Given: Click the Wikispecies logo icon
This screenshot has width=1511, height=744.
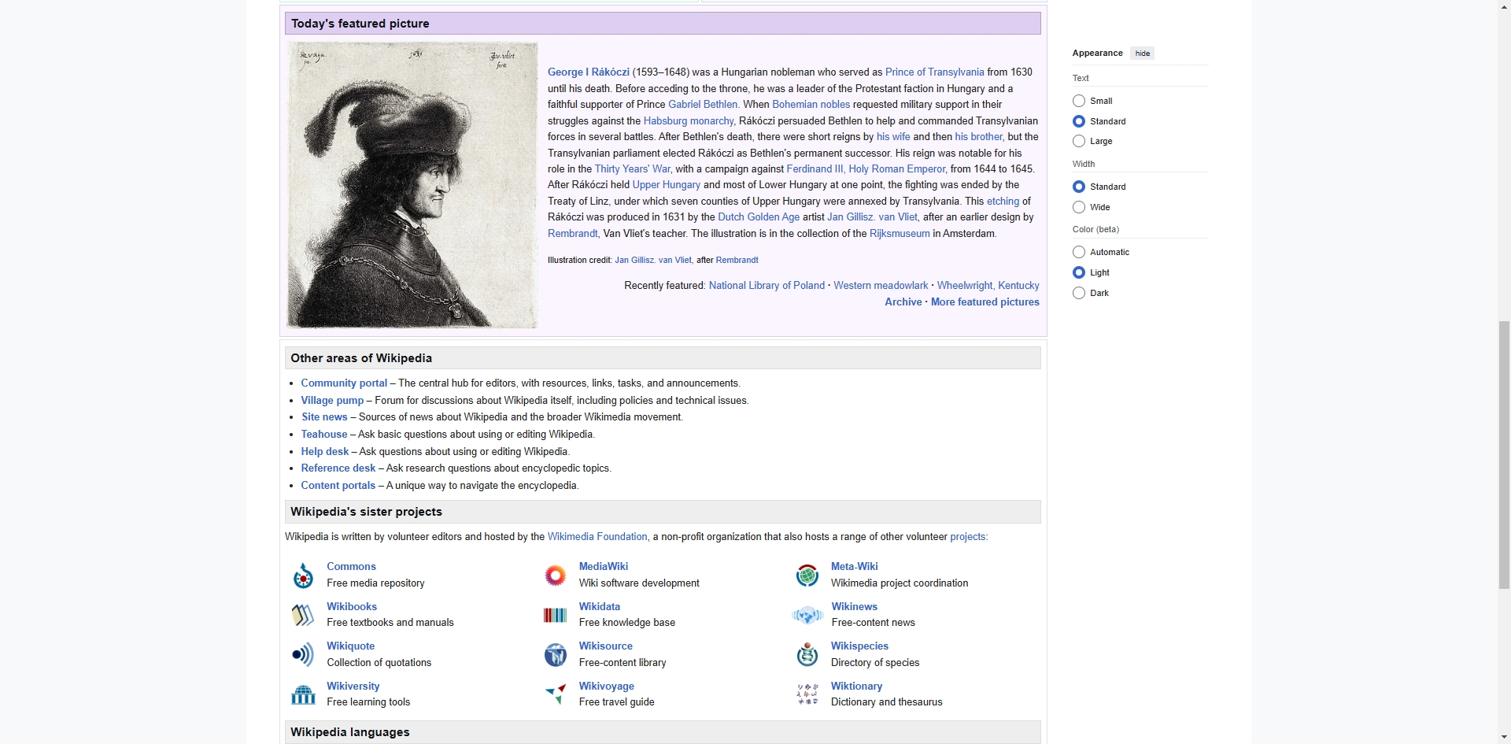Looking at the screenshot, I should (807, 654).
